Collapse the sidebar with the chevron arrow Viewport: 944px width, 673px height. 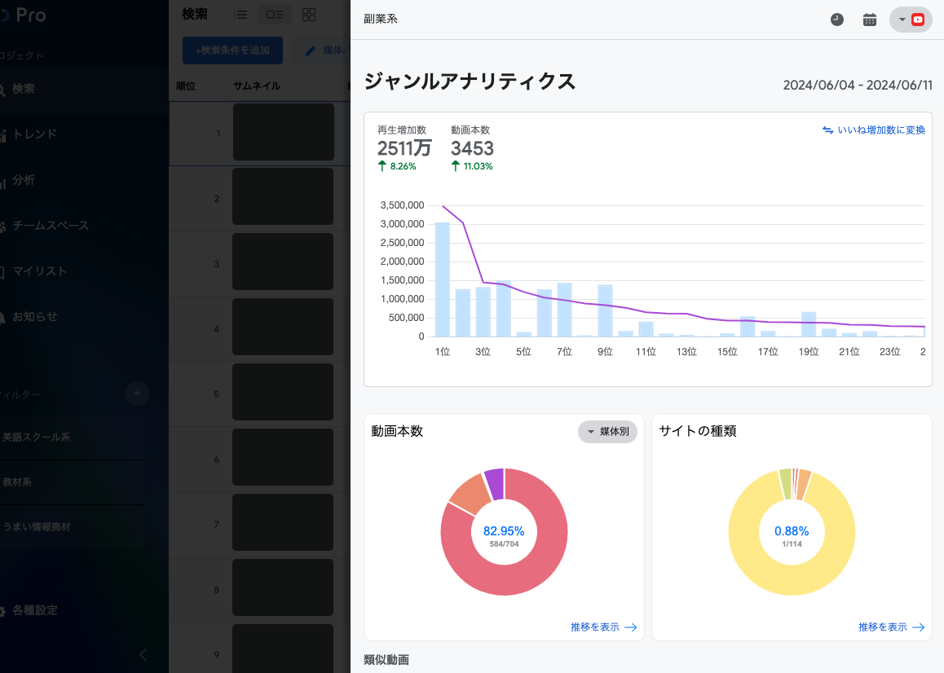click(x=143, y=654)
